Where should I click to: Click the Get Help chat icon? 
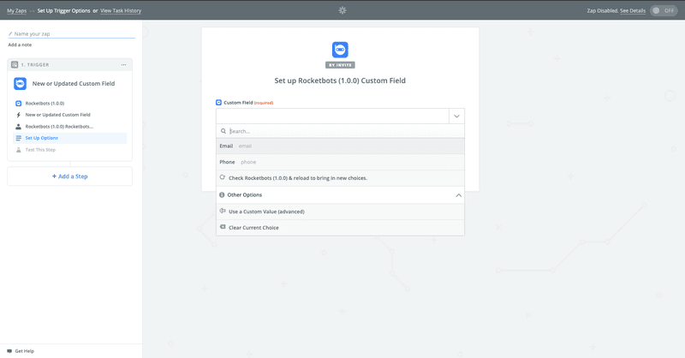[x=9, y=351]
